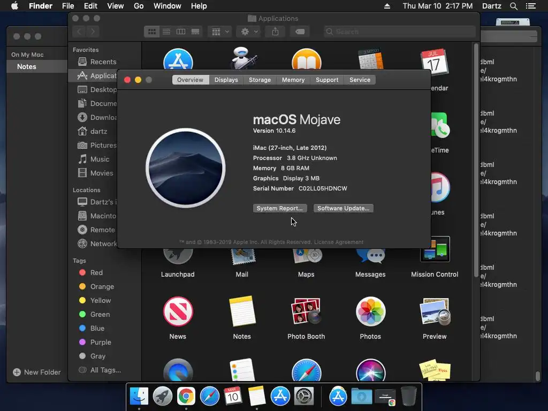Select Notes folder in Notes sidebar
Screen dimensions: 548x411
click(37, 66)
